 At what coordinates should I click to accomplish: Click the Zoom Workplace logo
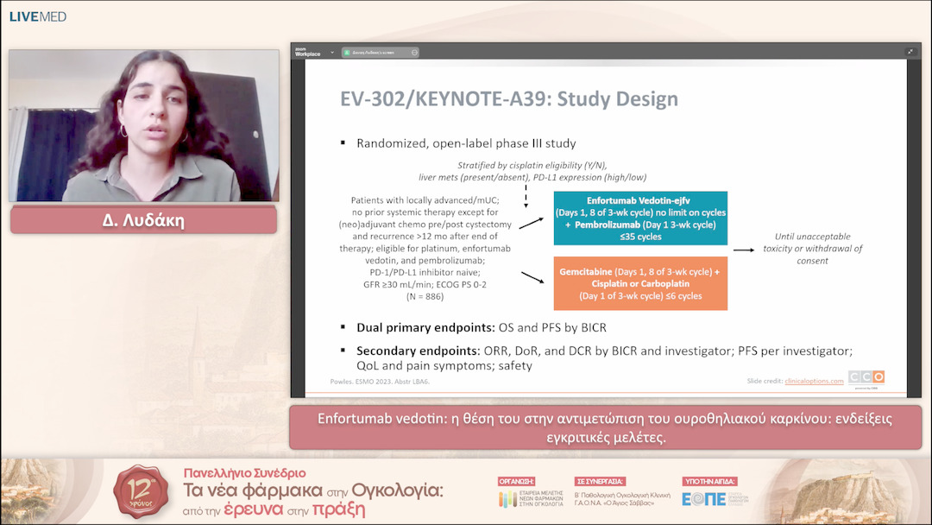307,53
